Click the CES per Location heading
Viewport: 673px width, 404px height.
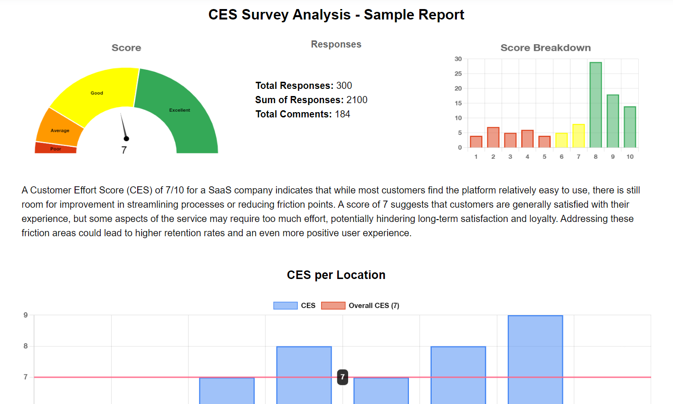(336, 275)
